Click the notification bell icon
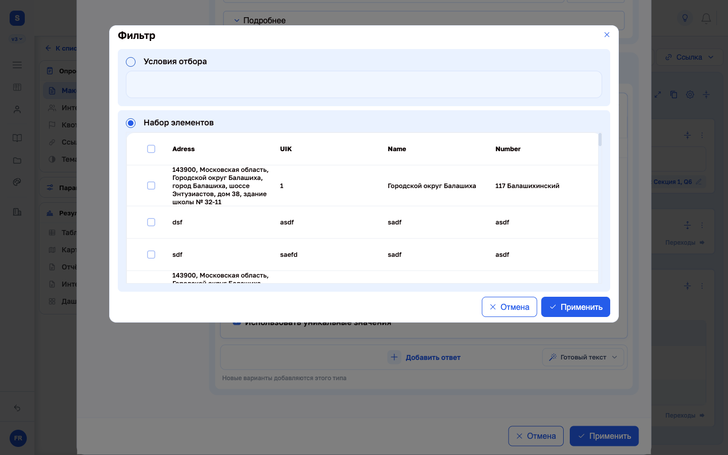 [x=706, y=18]
